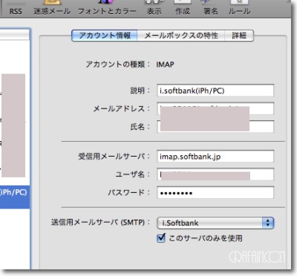
Task: Click the メールアドレス input field
Action: coord(215,108)
